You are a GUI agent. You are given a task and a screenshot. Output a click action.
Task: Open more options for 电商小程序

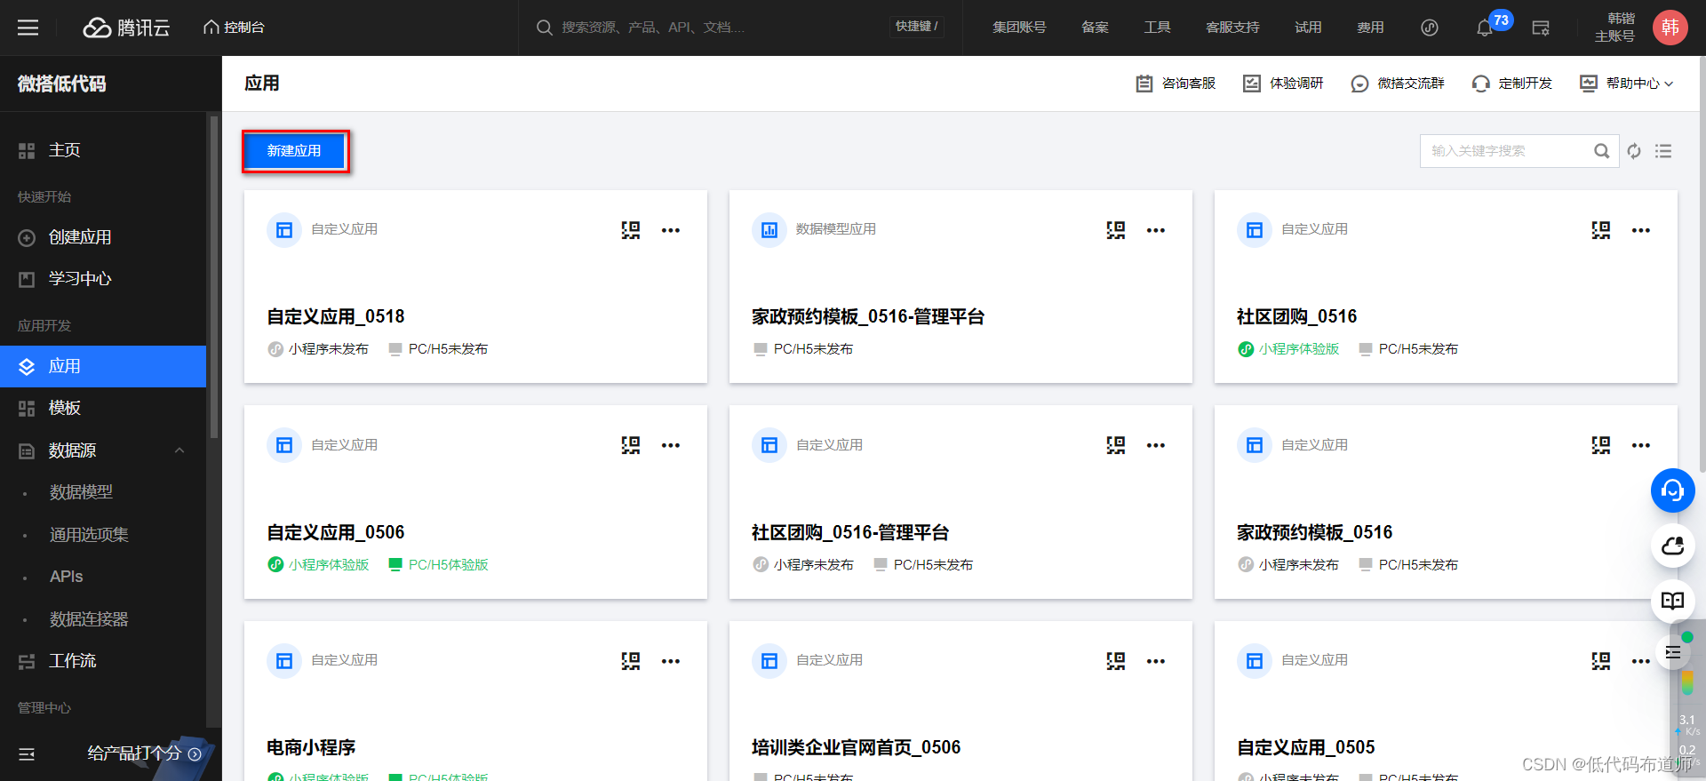(x=671, y=661)
